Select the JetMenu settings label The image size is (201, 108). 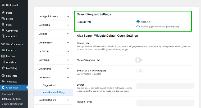click(44, 51)
